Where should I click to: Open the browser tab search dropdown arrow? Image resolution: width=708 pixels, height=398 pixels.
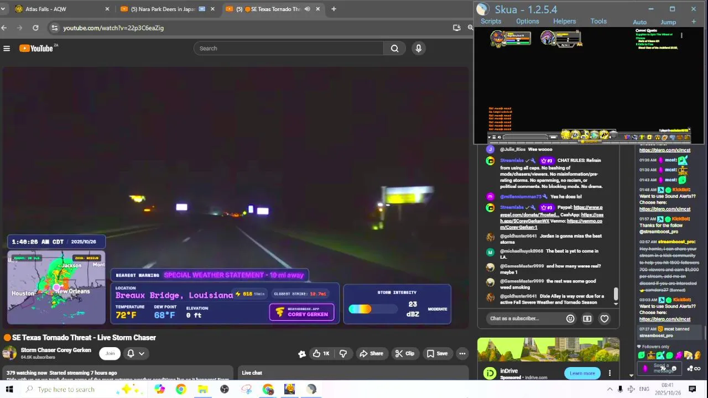point(3,9)
